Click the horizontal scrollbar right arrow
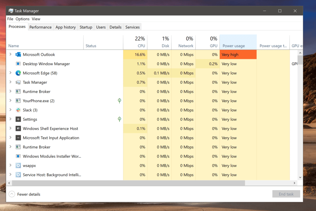This screenshot has height=211, width=316. point(294,183)
